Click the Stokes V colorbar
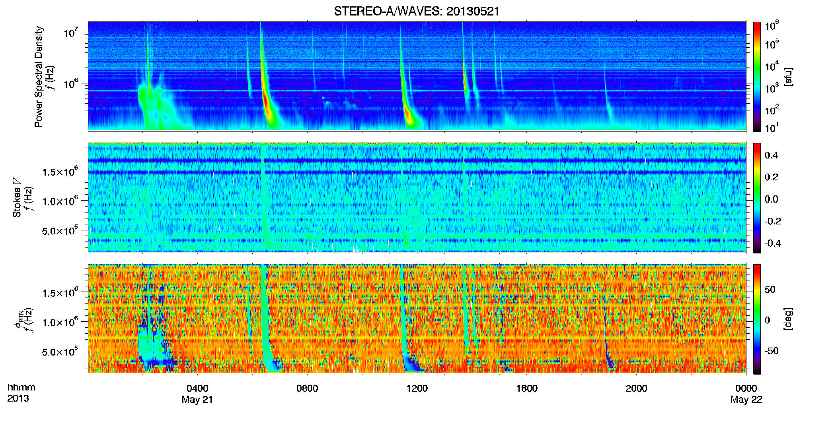 757,198
